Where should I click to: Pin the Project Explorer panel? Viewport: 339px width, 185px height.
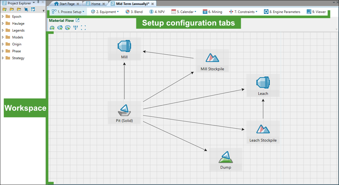click(x=38, y=3)
